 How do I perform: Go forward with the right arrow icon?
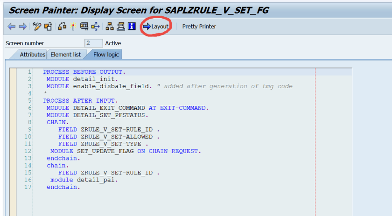[x=23, y=26]
